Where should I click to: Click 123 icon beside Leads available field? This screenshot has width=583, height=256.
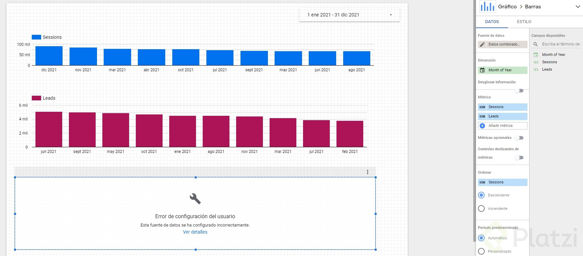536,70
